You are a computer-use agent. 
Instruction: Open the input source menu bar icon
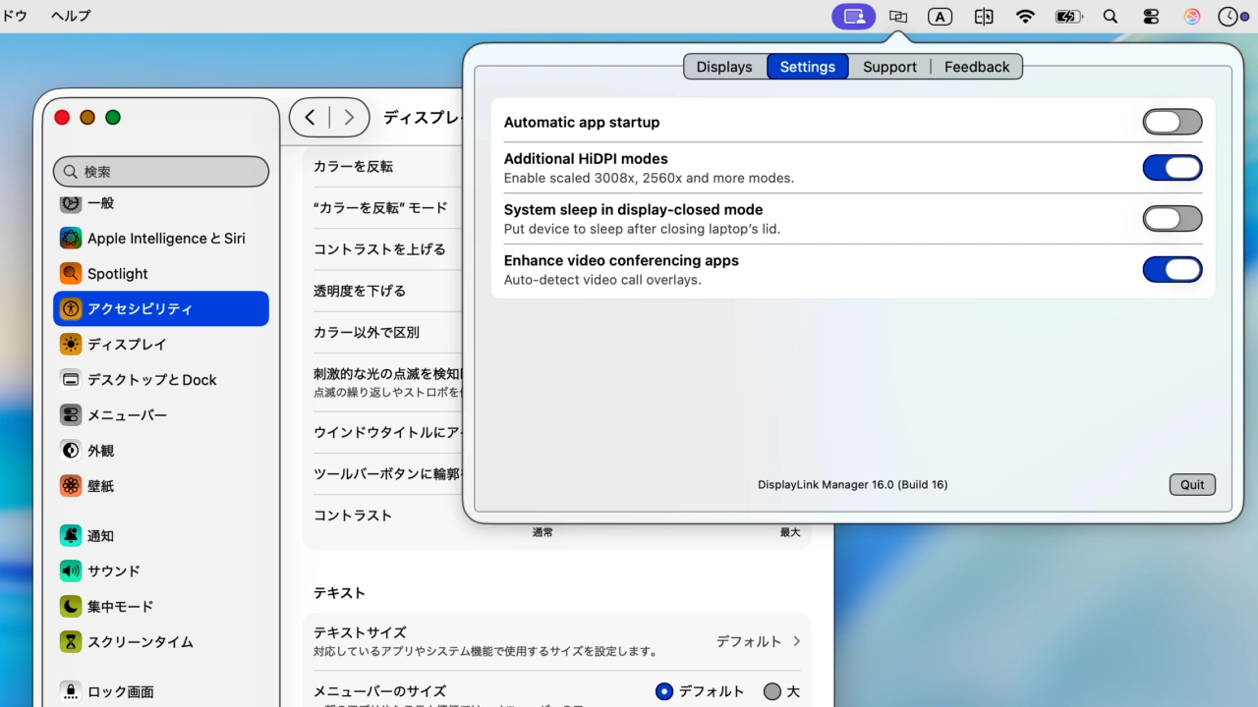click(939, 16)
